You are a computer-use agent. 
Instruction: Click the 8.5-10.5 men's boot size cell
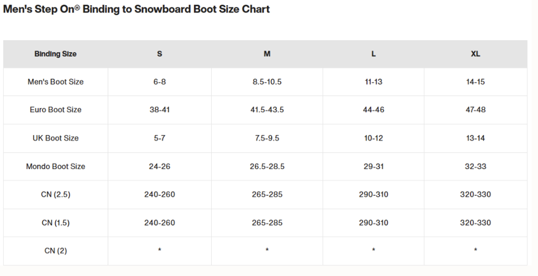[x=267, y=82]
